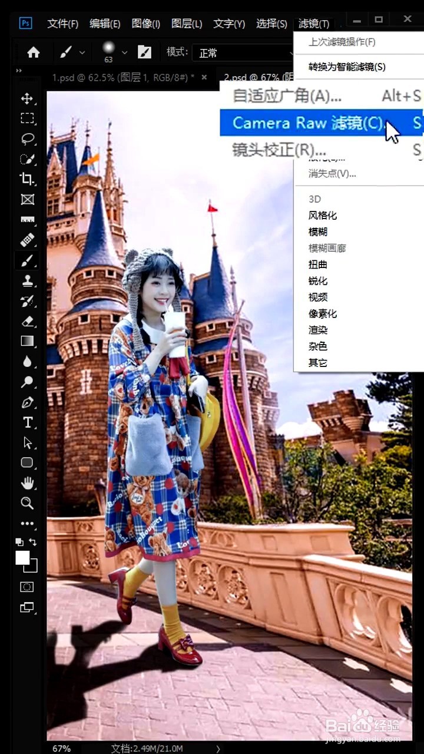
Task: Open the Edit Toolbar three-dots menu
Action: tap(27, 523)
